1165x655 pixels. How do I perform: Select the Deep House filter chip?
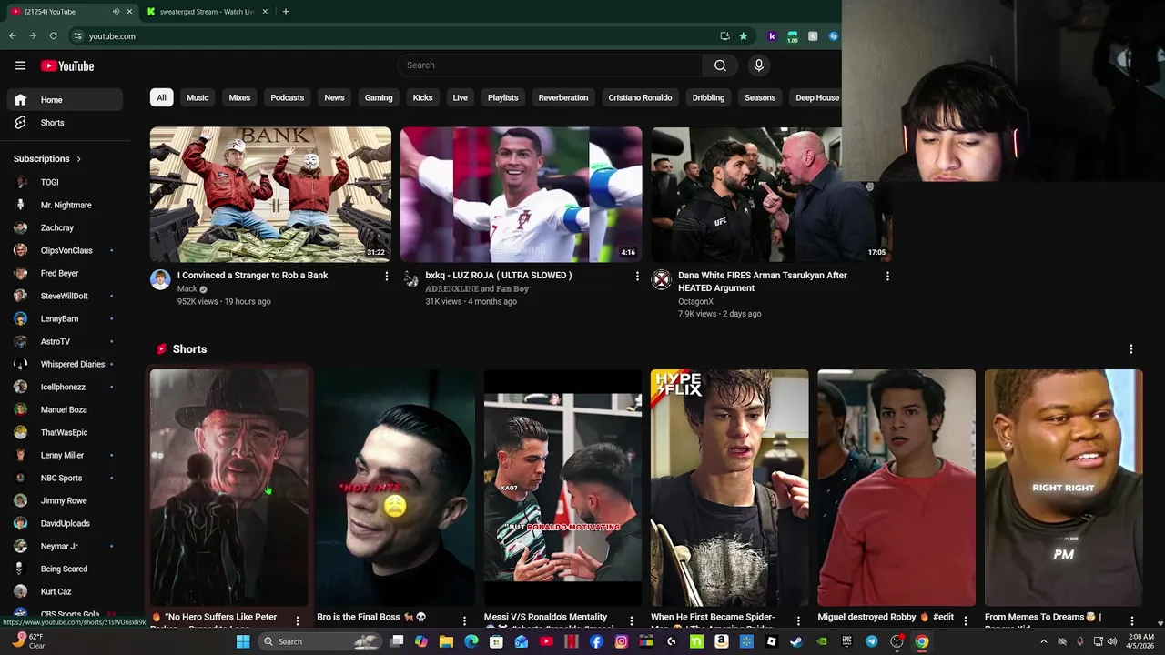pyautogui.click(x=817, y=97)
